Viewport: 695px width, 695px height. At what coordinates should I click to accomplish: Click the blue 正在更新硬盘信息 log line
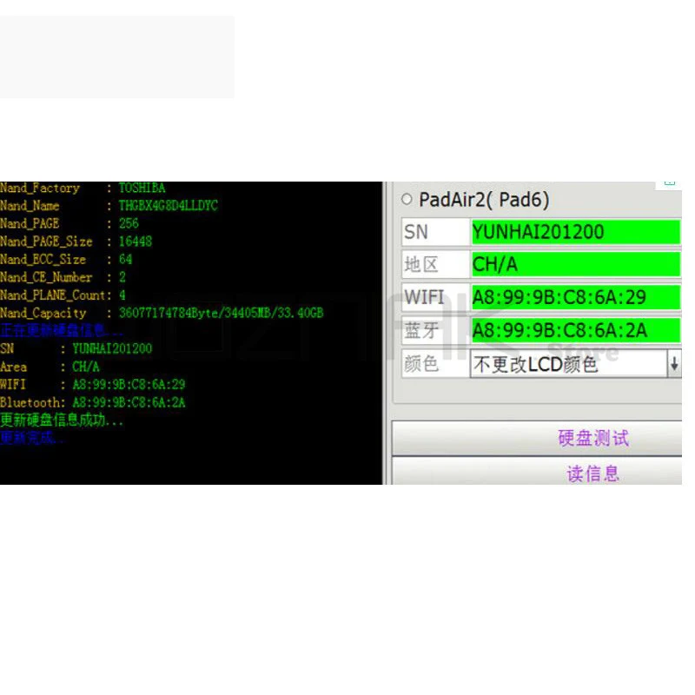point(61,330)
